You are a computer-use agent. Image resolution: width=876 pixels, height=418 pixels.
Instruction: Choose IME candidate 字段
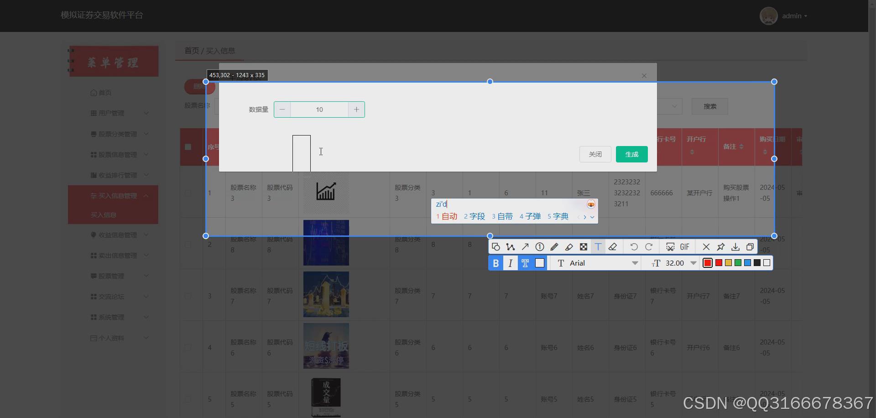tap(474, 216)
